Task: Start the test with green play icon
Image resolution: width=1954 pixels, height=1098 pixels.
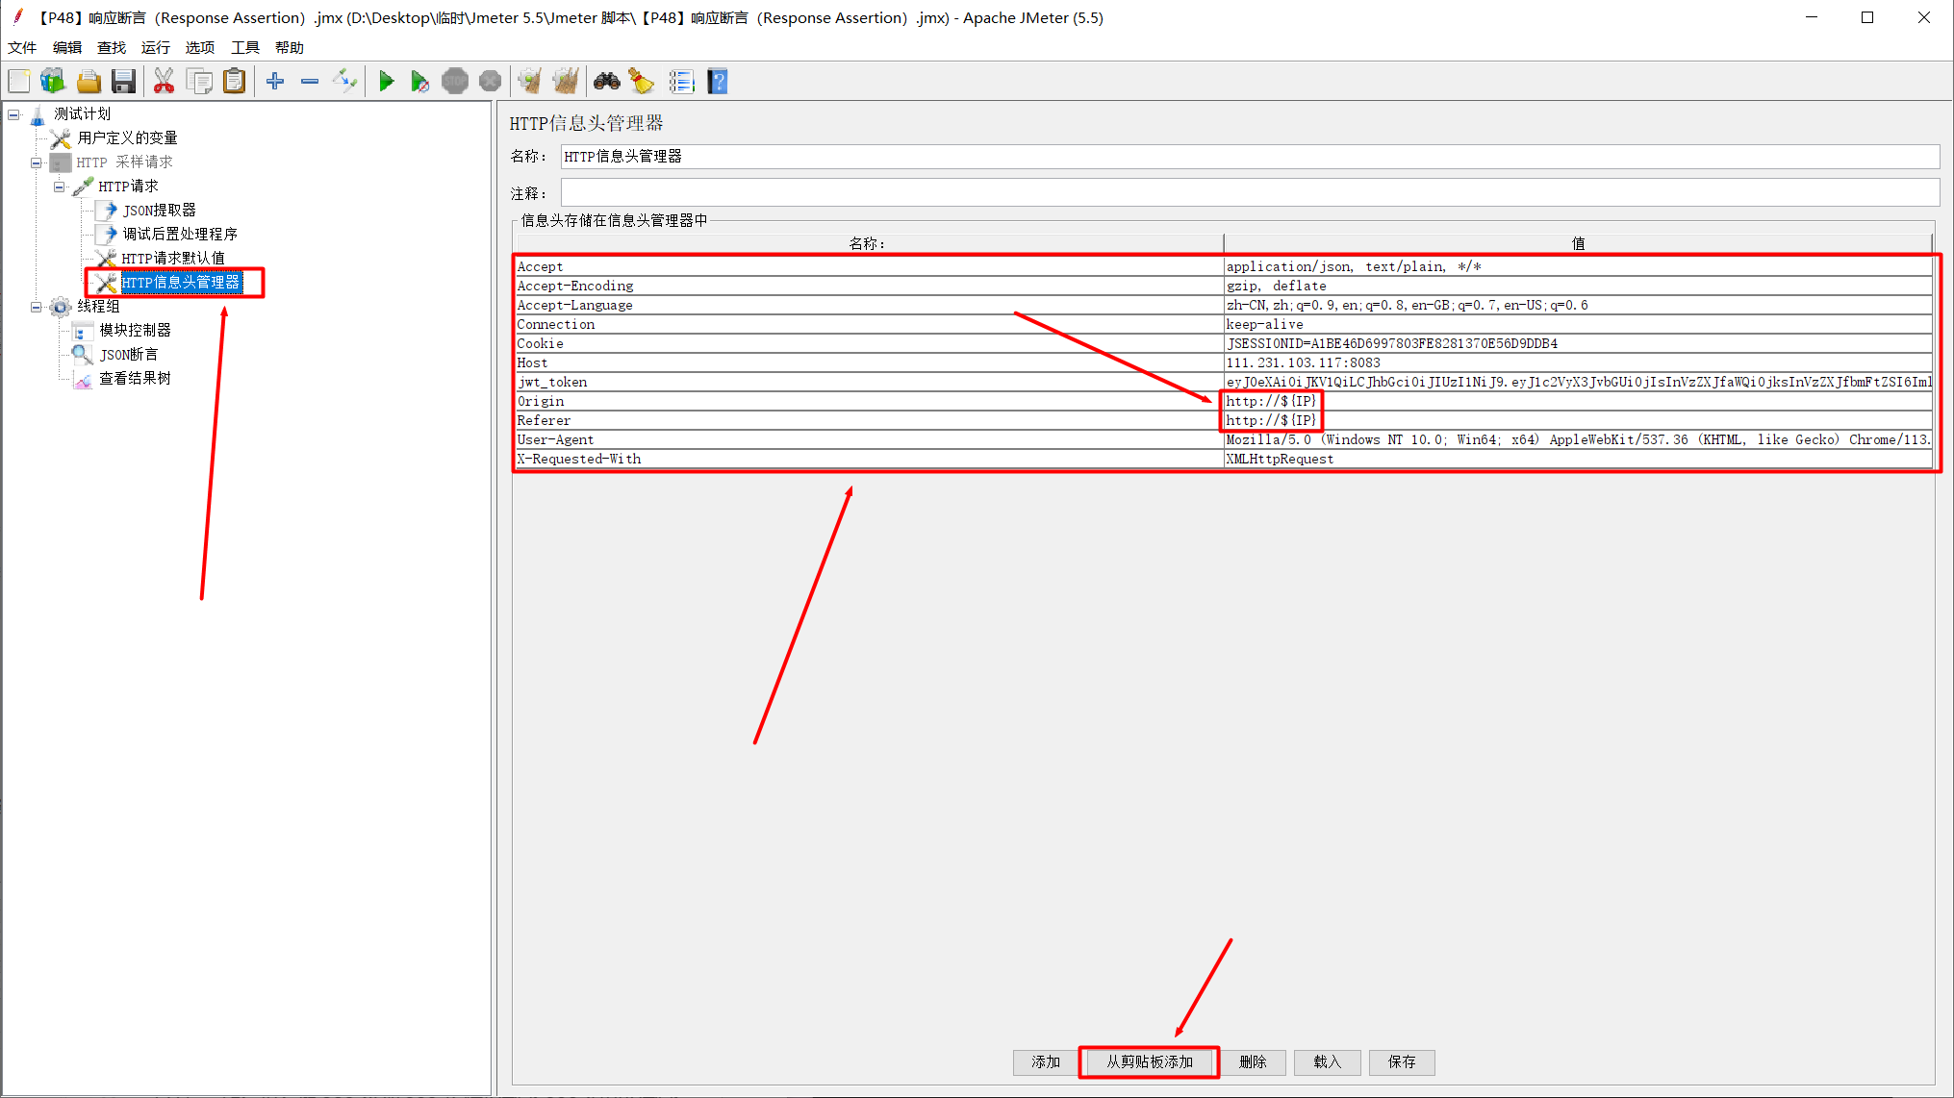Action: (386, 82)
